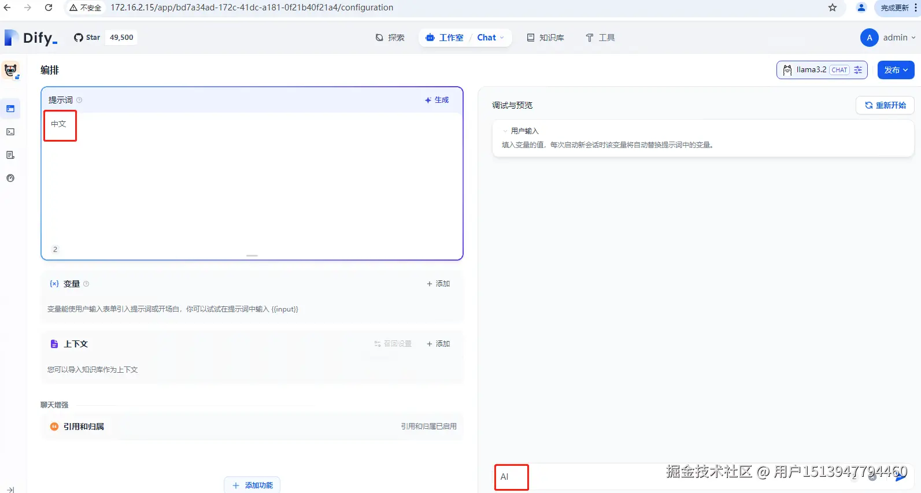The height and width of the screenshot is (493, 921).
Task: Bookmark this page with the star icon
Action: (833, 8)
